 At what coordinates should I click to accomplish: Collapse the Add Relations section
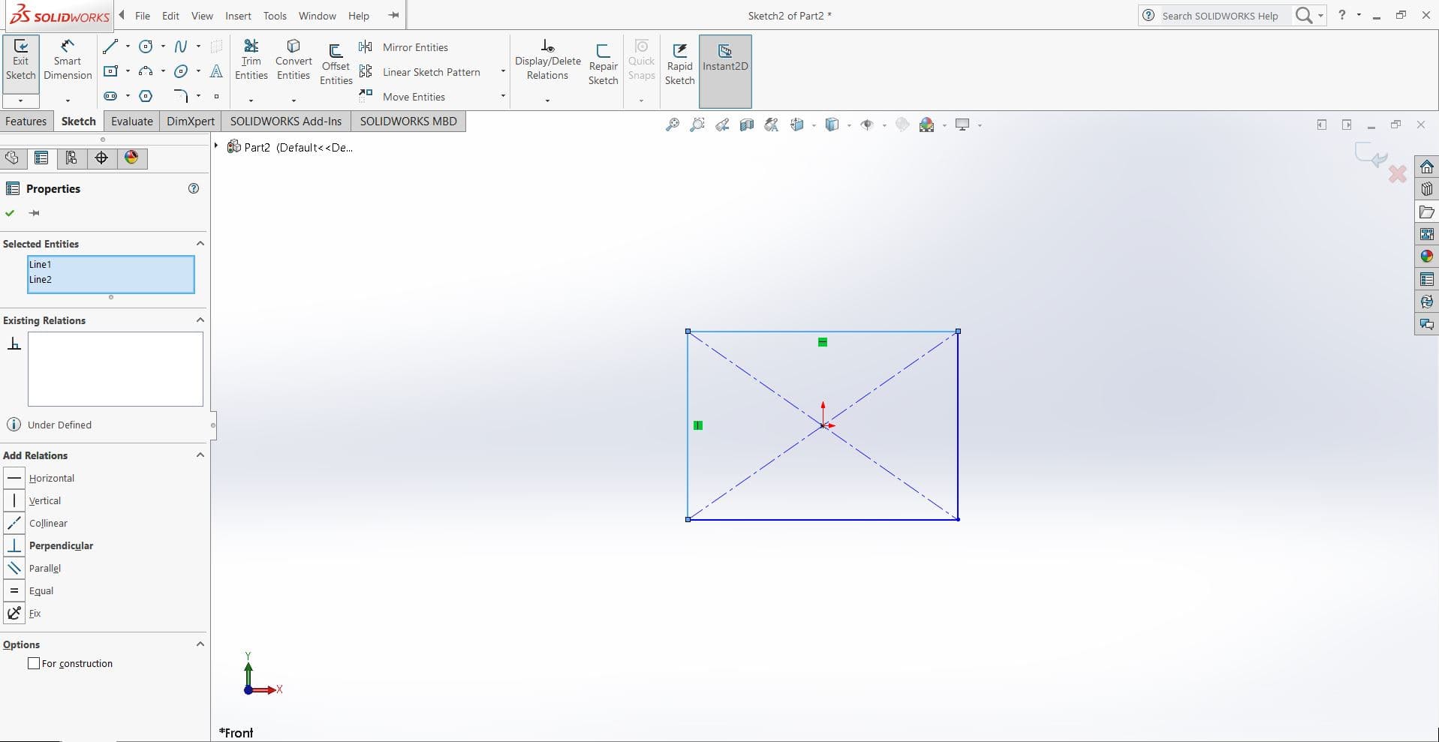pos(200,455)
